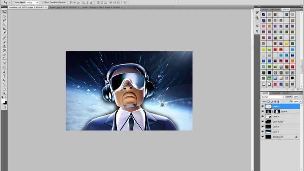
Task: Toggle visibility of the masked layer
Action: 263,111
